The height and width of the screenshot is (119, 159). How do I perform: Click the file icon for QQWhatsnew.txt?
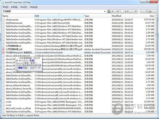click(3, 23)
